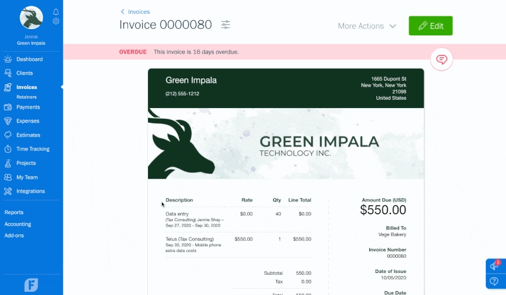
Task: Click the Integrations icon in sidebar
Action: pos(8,191)
